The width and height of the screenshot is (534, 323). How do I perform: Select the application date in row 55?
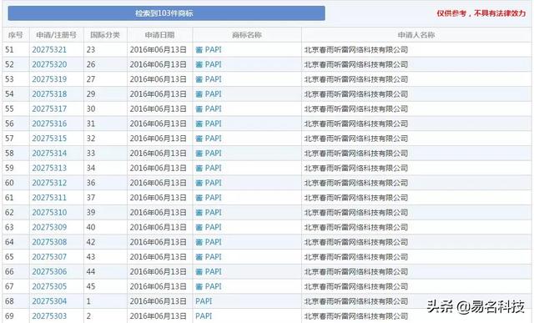(x=158, y=109)
